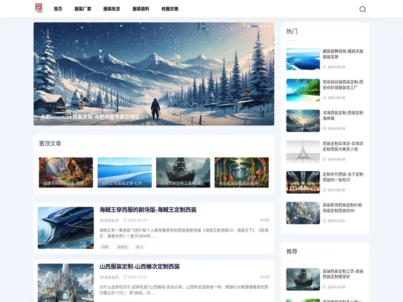Click clock icon beside date 2024-10-08

coord(324,287)
